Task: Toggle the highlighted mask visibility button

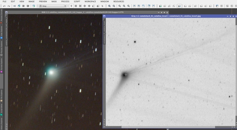Action: [x=179, y=6]
